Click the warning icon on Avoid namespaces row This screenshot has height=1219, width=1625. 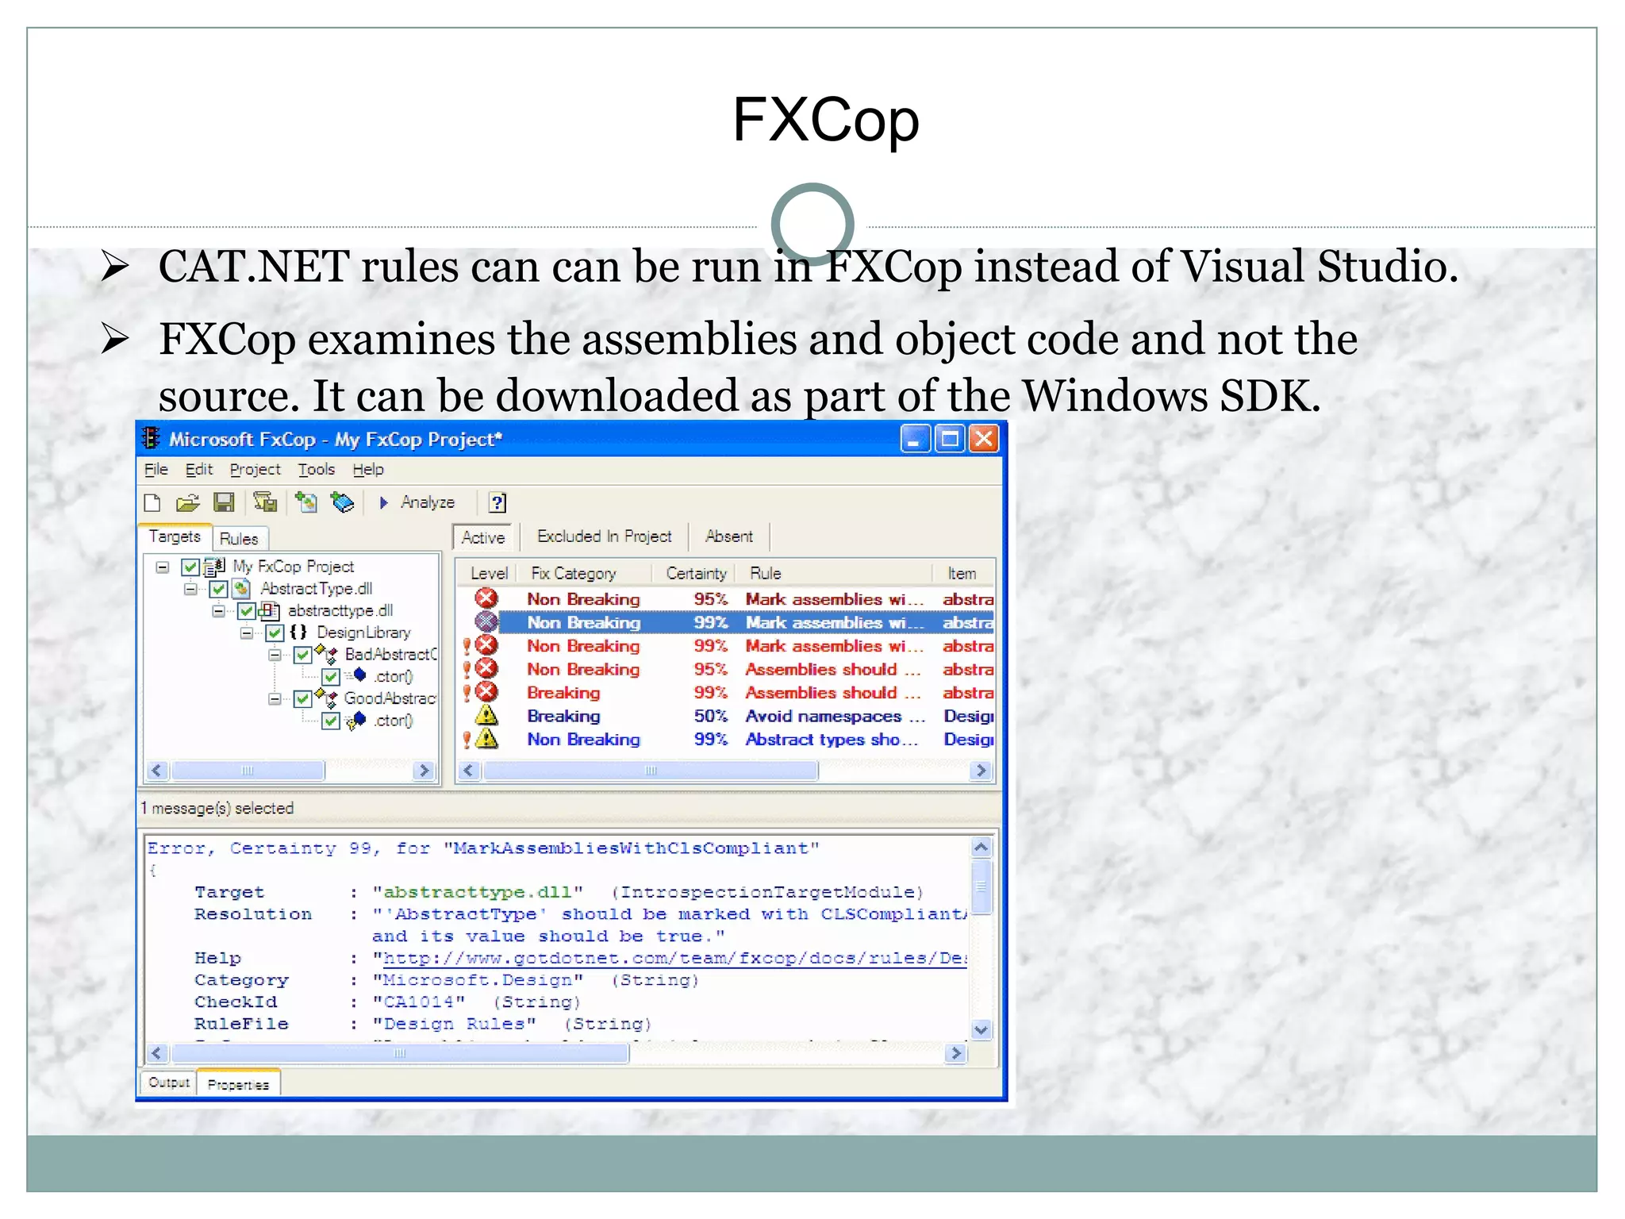tap(486, 716)
